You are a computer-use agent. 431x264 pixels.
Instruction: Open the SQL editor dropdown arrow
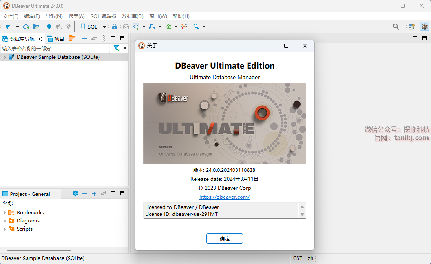point(104,27)
